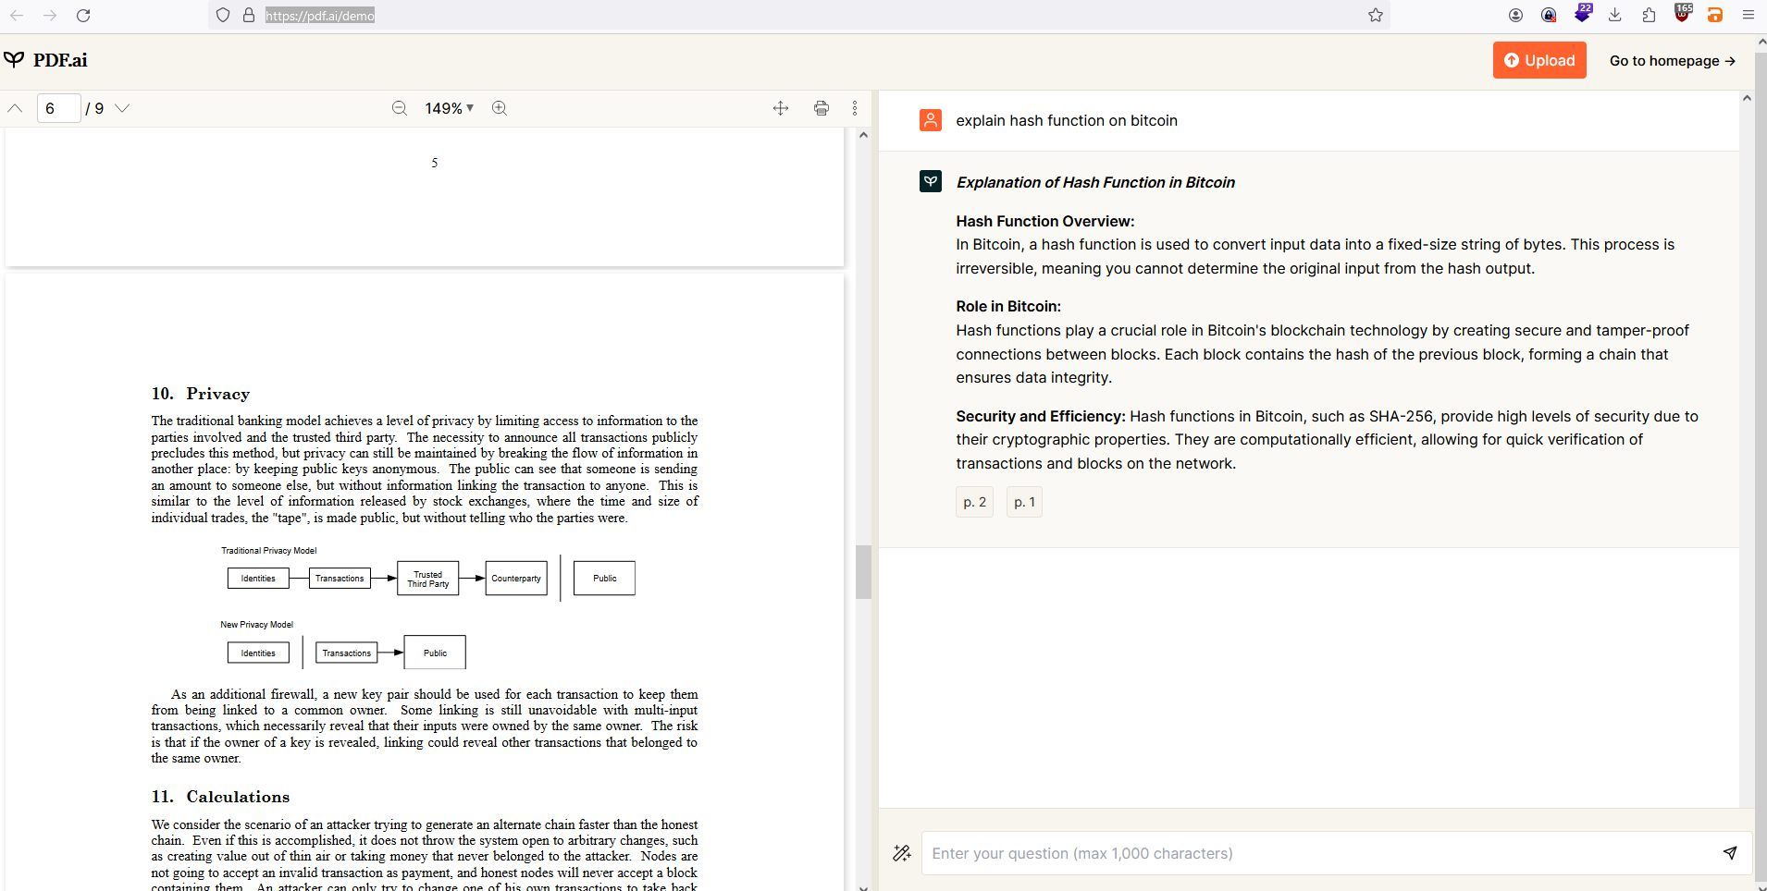Image resolution: width=1767 pixels, height=891 pixels.
Task: Bookmark this page with the star icon
Action: [1376, 15]
